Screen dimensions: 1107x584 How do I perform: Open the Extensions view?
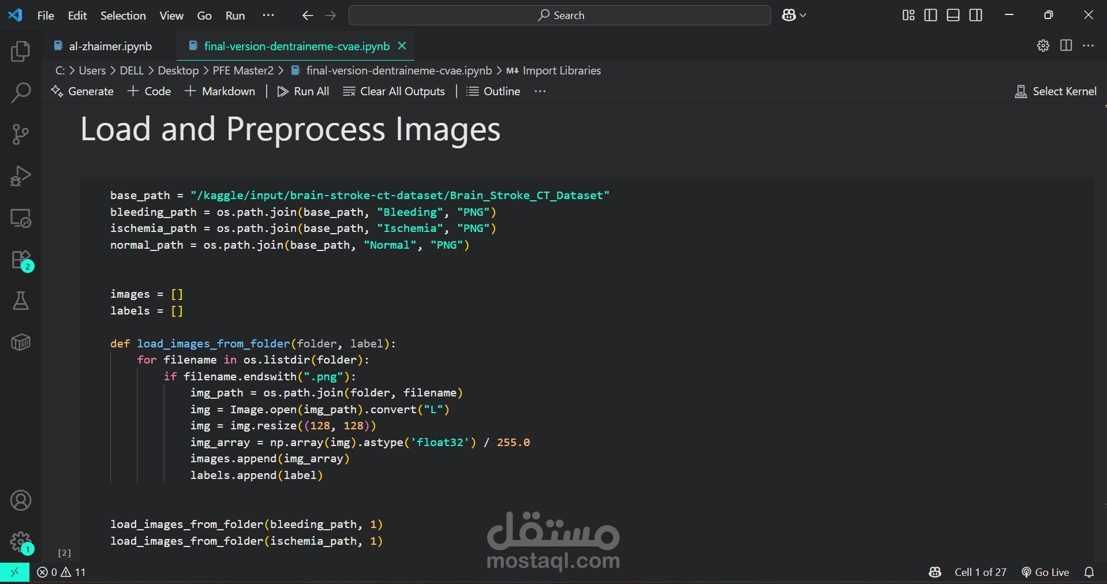click(21, 260)
